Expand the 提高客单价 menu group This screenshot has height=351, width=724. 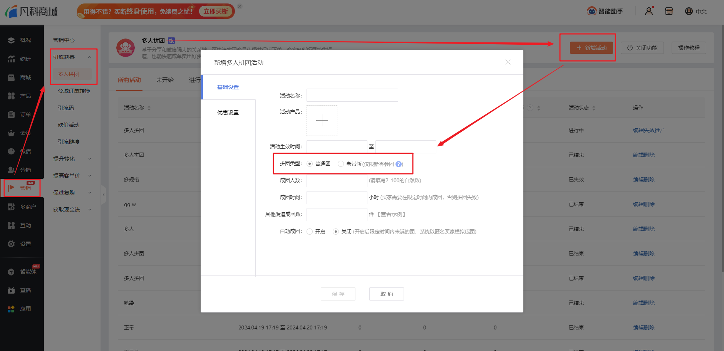pyautogui.click(x=90, y=176)
